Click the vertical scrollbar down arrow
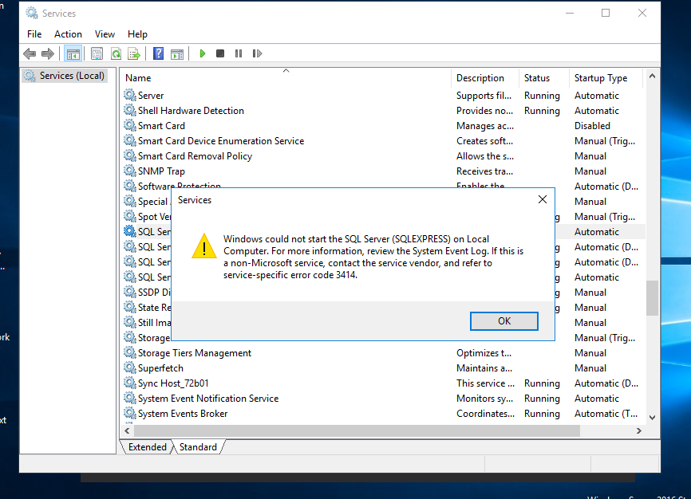Screen dimensions: 691x499 [x=652, y=417]
